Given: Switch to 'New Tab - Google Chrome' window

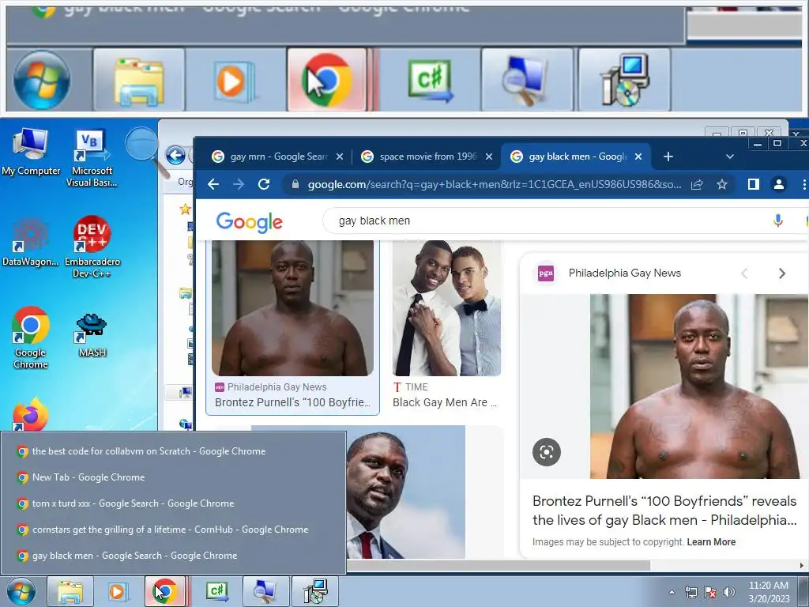Looking at the screenshot, I should (173, 477).
